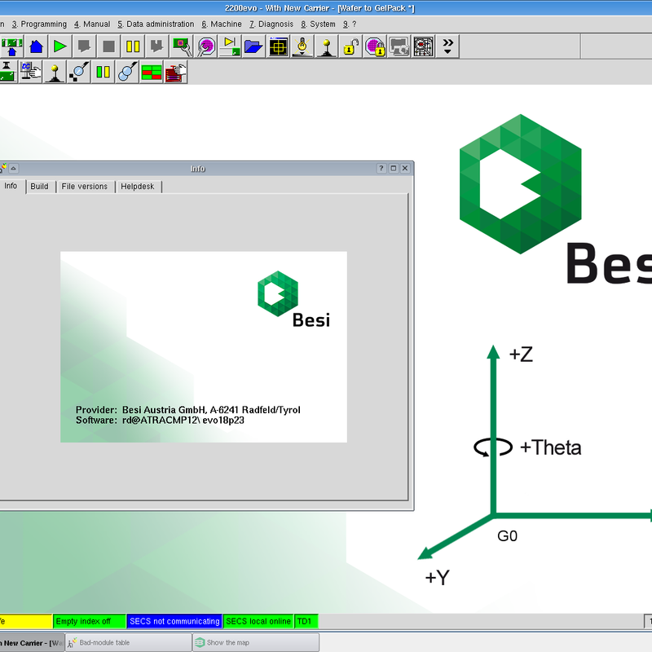Click the yellow play-to-step icon

click(x=230, y=46)
